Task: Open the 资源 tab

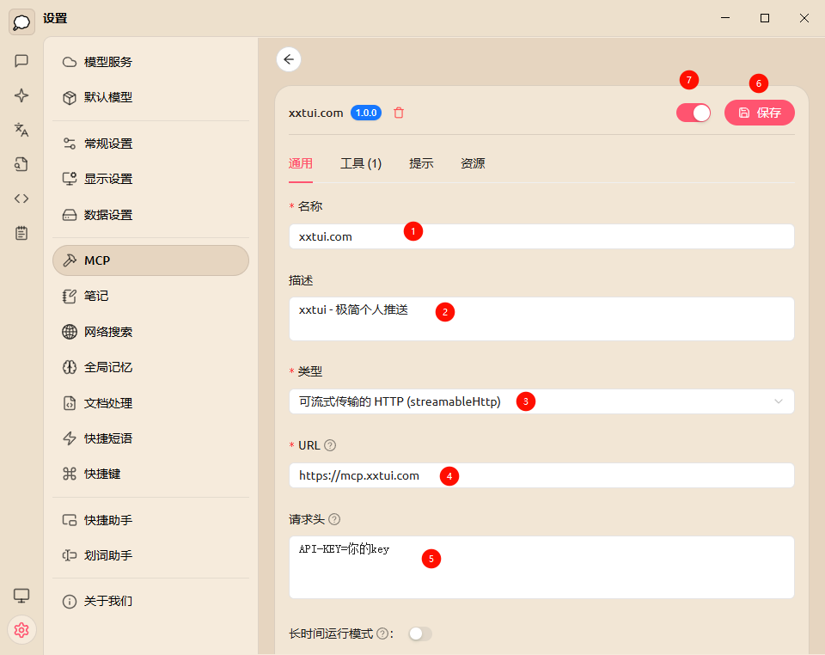Action: (x=473, y=163)
